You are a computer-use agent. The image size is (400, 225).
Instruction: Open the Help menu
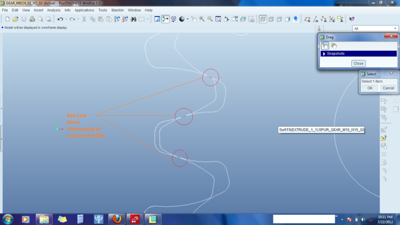(149, 10)
